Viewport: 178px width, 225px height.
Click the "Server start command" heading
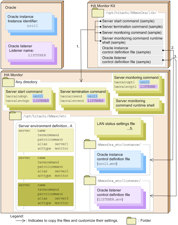(24, 92)
